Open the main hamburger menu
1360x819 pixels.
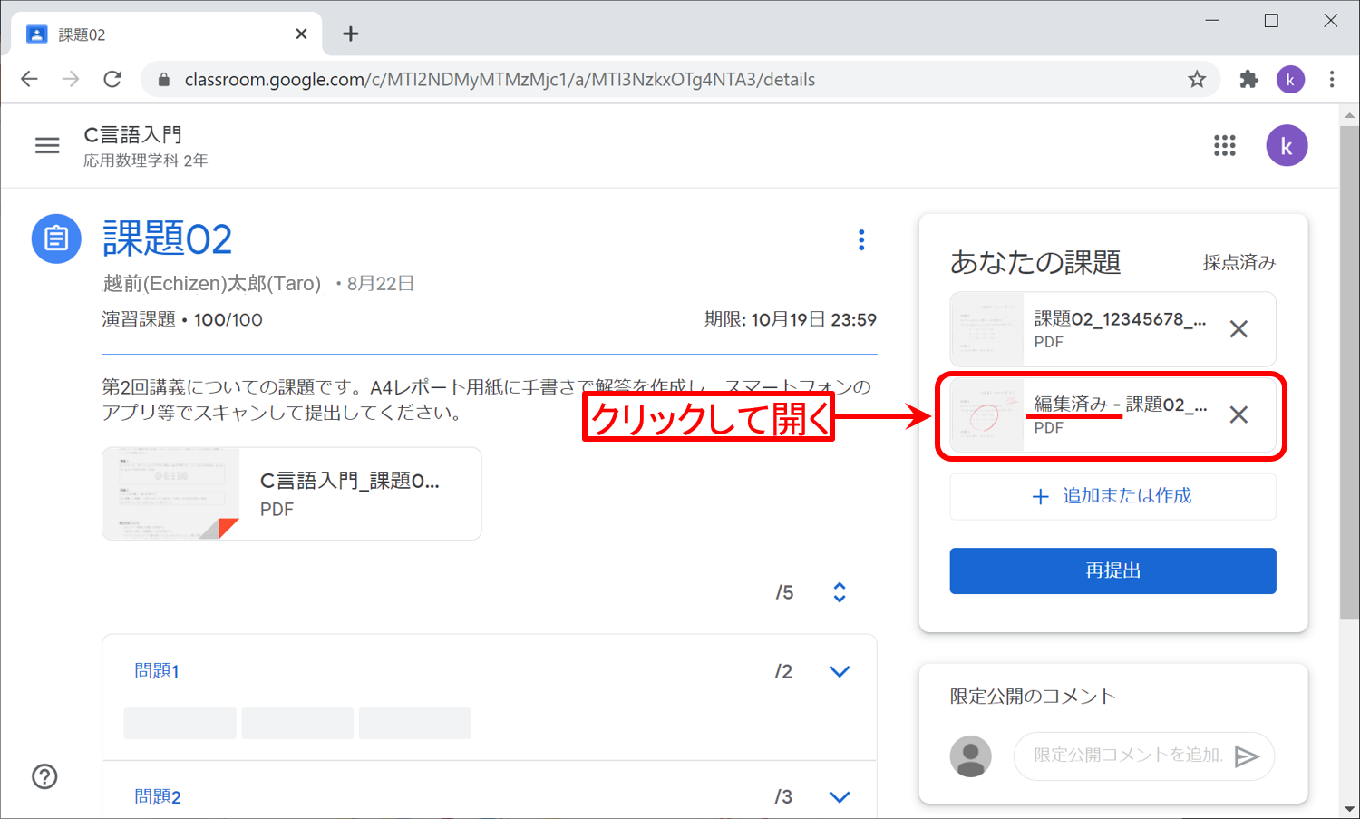coord(47,145)
